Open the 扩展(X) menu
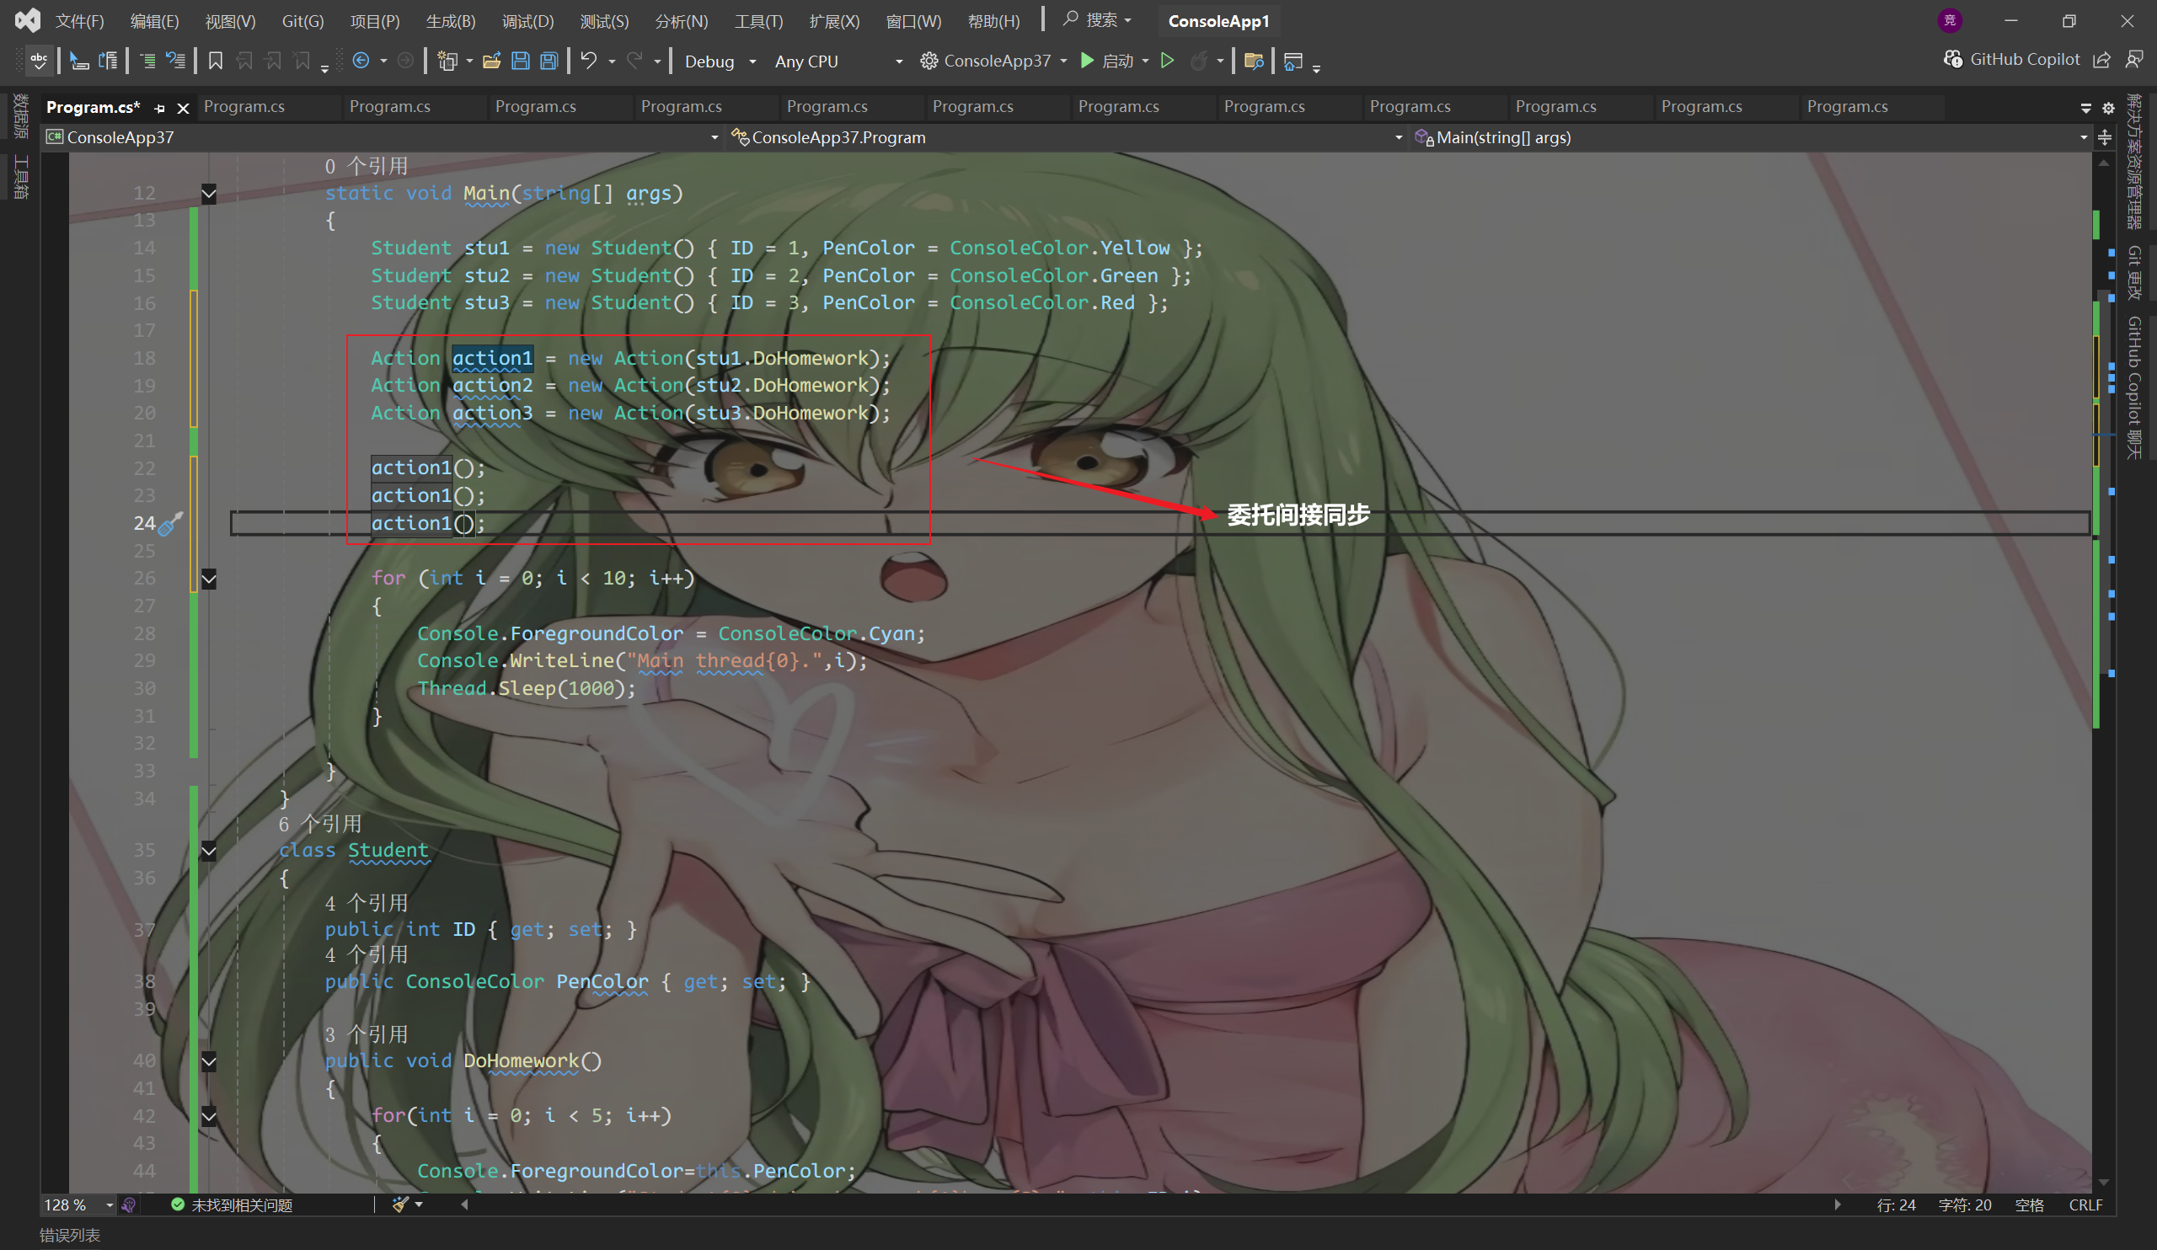2157x1250 pixels. [x=834, y=21]
